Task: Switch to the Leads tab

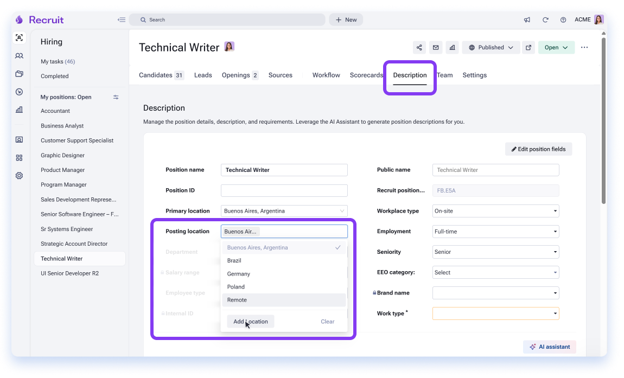Action: (203, 75)
